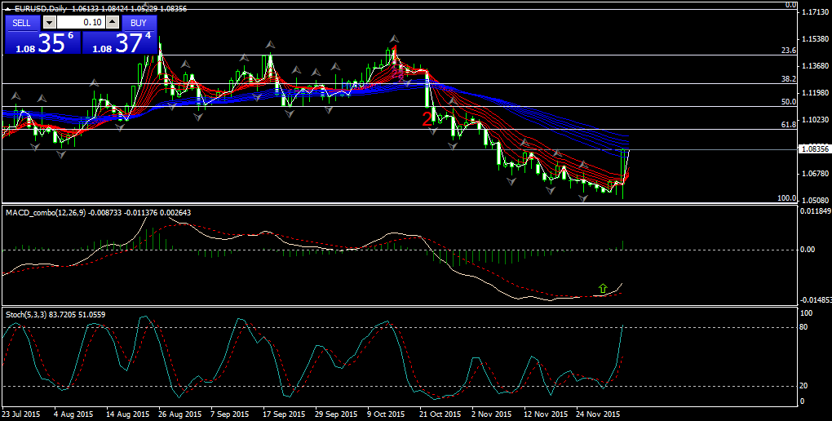Click price scale value 1.05080
The height and width of the screenshot is (421, 832).
(816, 201)
